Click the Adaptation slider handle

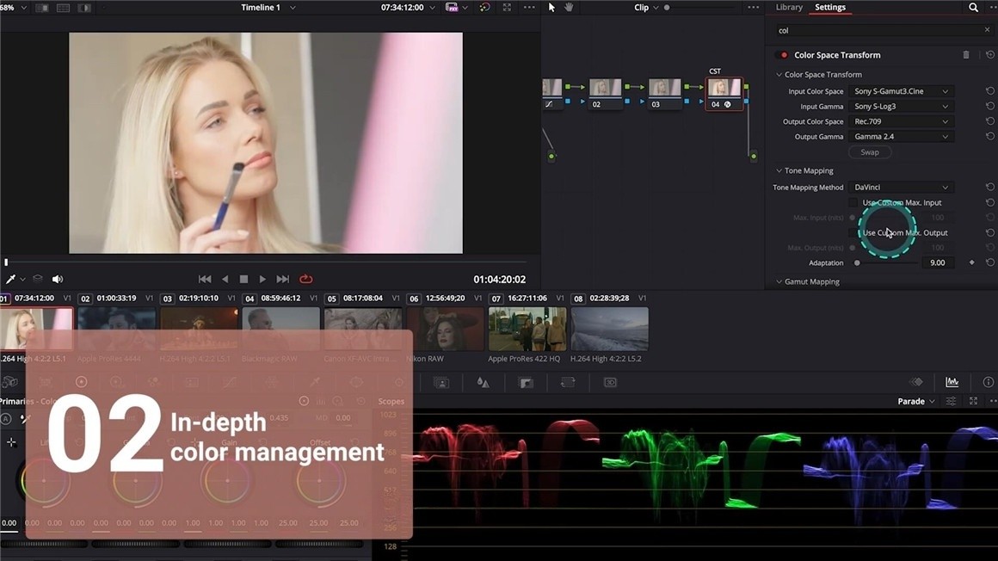(857, 263)
